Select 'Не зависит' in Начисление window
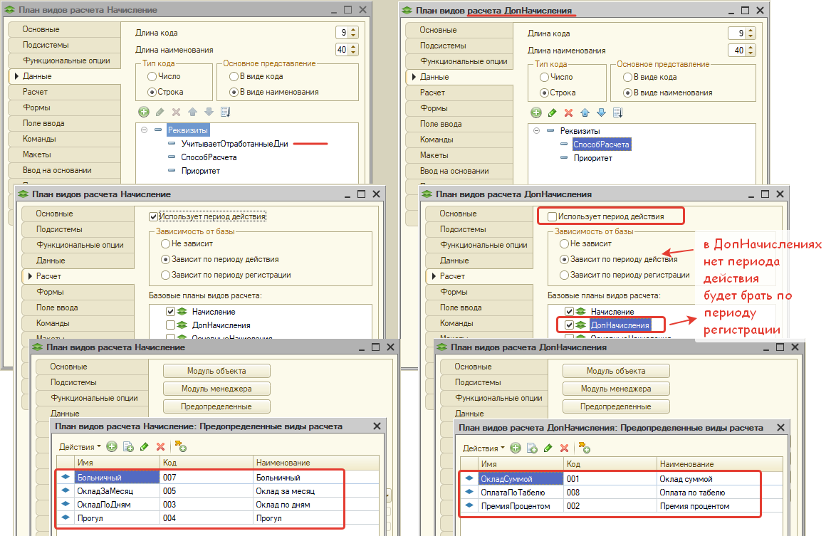The width and height of the screenshot is (831, 536). (x=166, y=243)
